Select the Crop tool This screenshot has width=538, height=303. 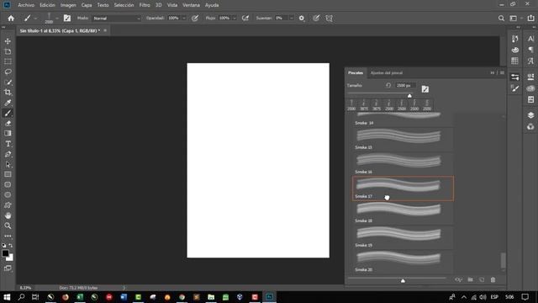[8, 92]
